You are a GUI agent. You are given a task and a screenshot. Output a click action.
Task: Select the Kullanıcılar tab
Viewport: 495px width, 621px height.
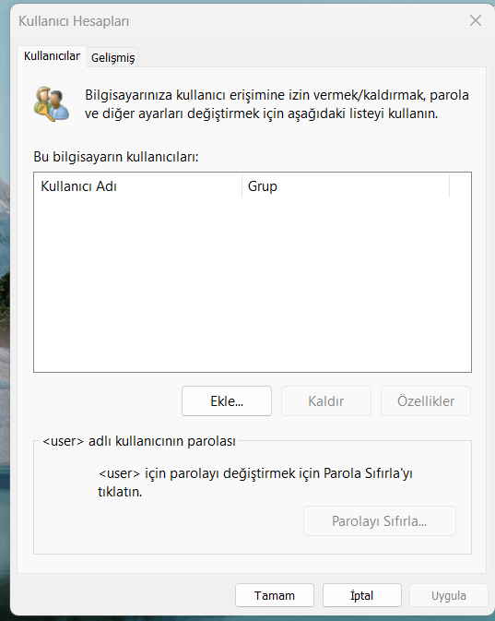click(x=52, y=56)
